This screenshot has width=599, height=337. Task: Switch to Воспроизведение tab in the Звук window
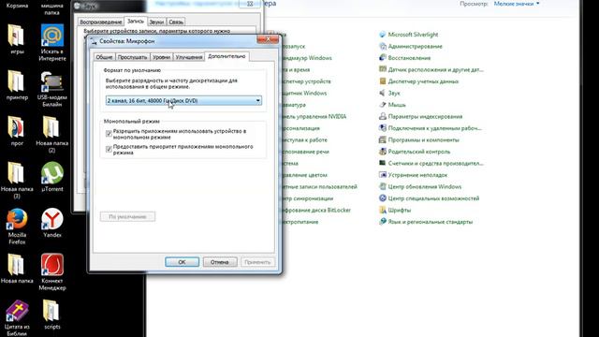point(100,22)
